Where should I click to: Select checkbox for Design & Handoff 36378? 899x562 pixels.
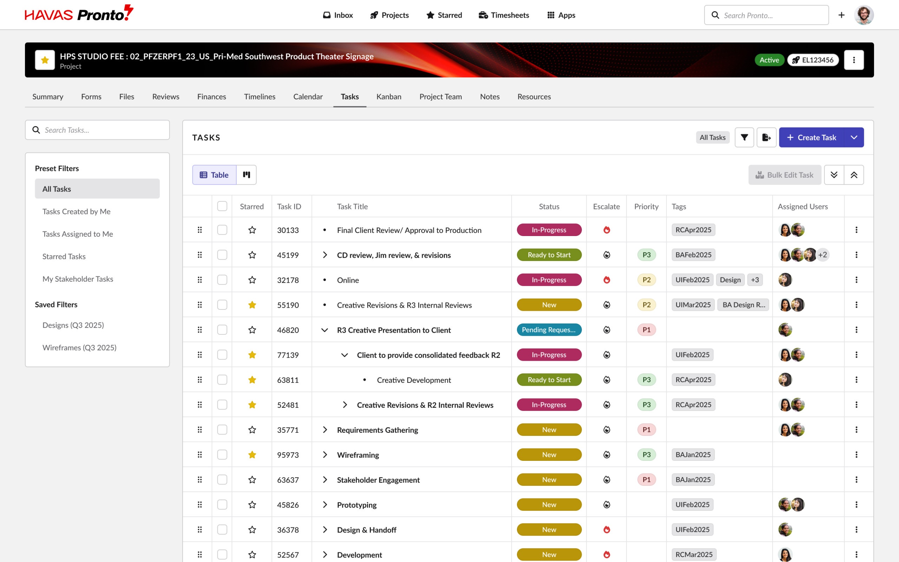click(x=222, y=530)
